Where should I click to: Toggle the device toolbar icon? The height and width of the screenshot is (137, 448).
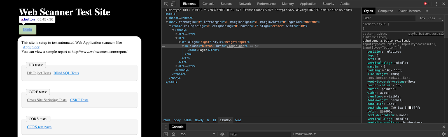(x=173, y=4)
